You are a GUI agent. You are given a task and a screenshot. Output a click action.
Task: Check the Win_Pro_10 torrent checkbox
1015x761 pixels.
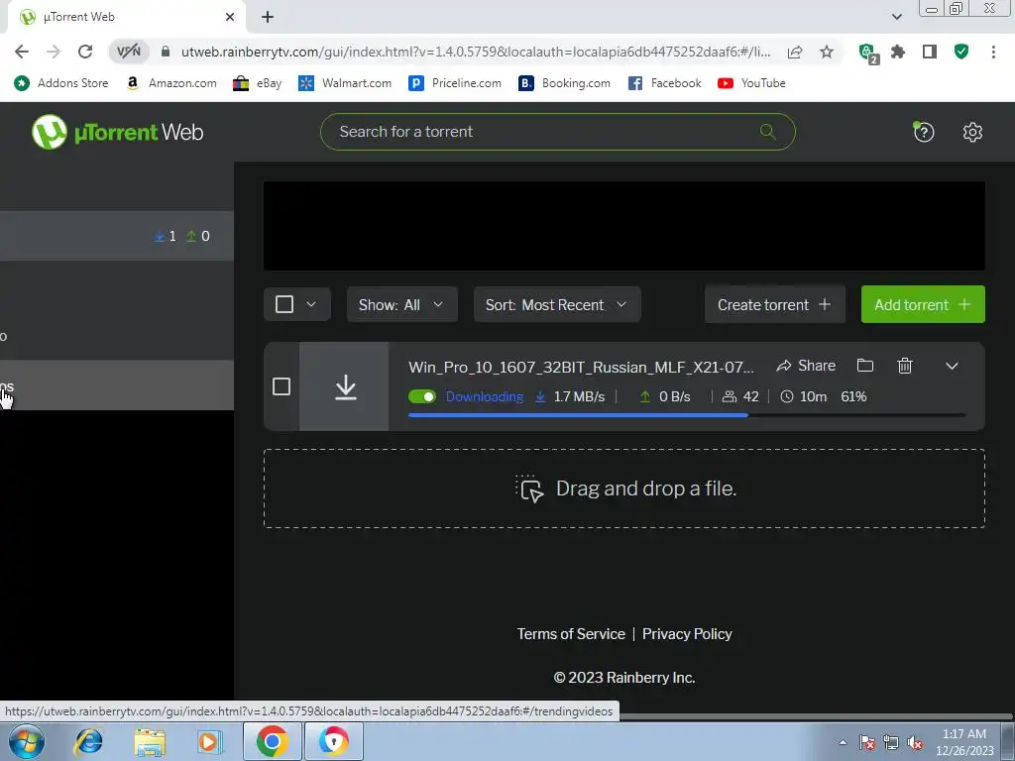(x=281, y=386)
